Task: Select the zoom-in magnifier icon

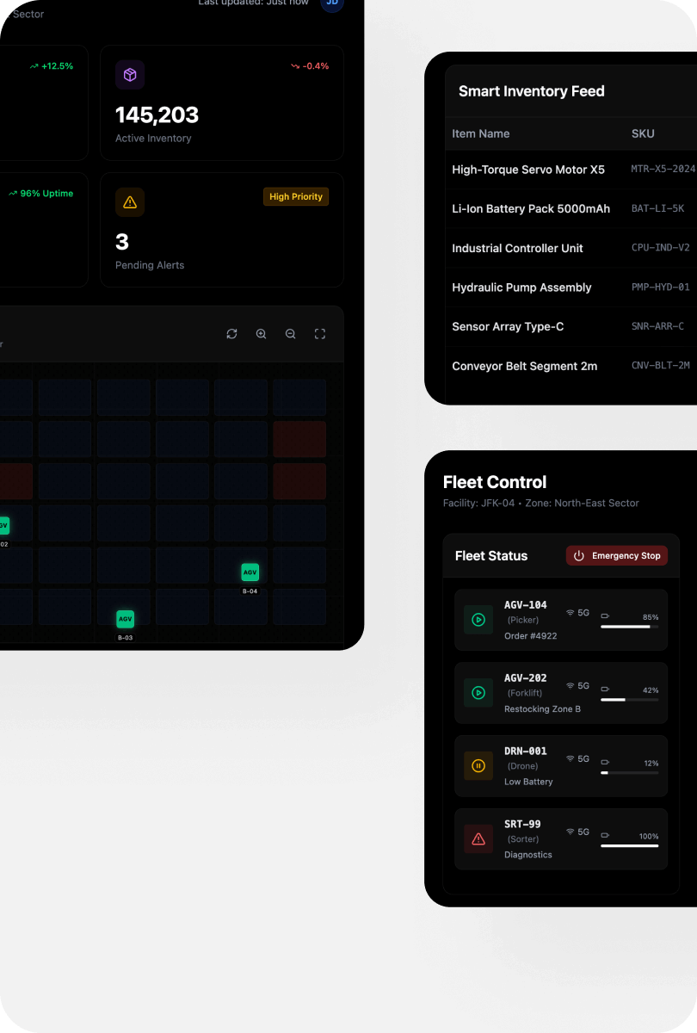Action: coord(261,333)
